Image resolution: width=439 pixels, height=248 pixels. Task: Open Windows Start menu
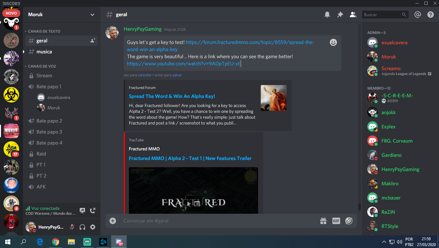(8, 242)
